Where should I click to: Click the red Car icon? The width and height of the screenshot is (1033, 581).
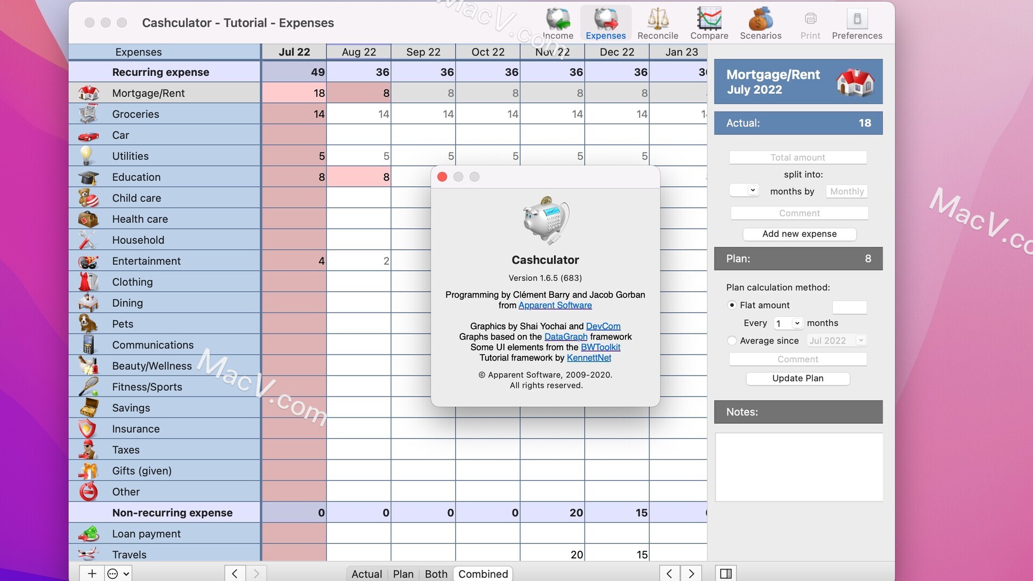pyautogui.click(x=88, y=136)
